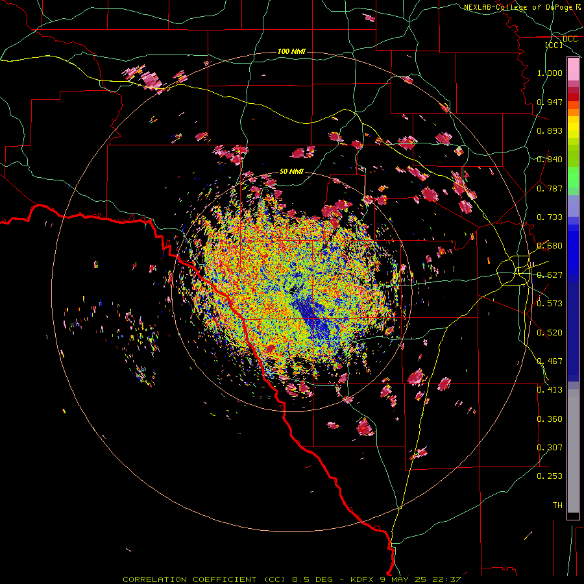Click the [CC] units label

(554, 45)
